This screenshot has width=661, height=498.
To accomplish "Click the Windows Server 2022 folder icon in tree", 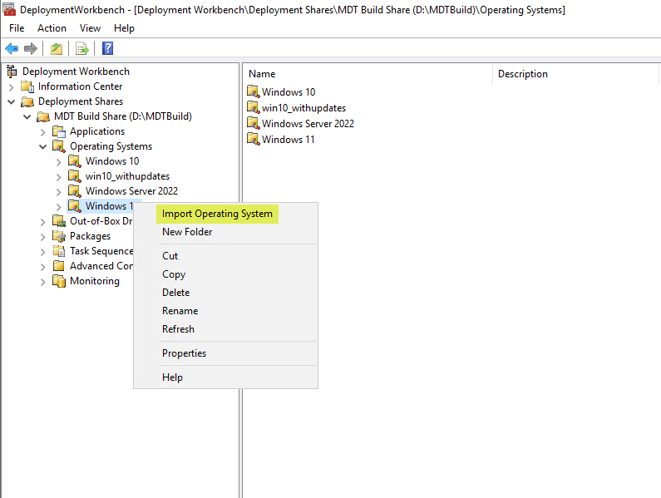I will pos(75,191).
